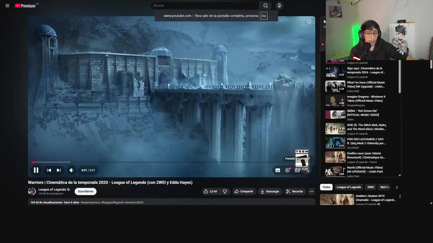Select the Todos filter chip
Viewport: 433px width, 243px height.
326,187
